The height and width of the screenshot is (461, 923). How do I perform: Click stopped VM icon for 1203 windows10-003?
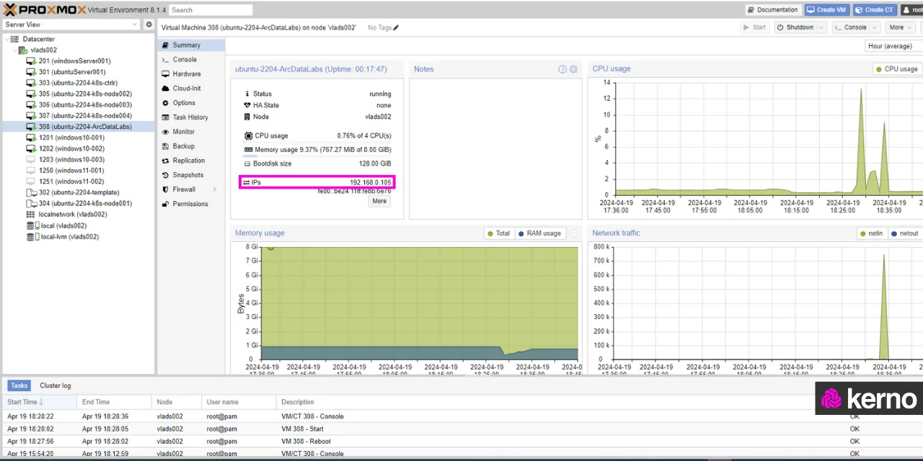[x=31, y=159]
